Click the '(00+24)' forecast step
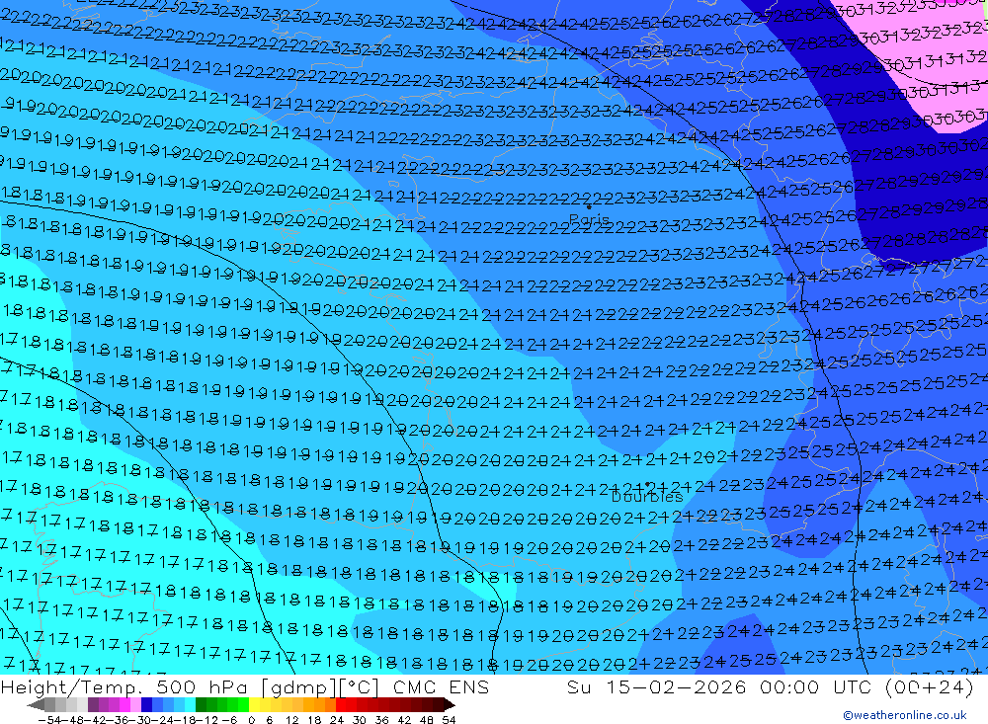The width and height of the screenshot is (988, 724). [930, 686]
